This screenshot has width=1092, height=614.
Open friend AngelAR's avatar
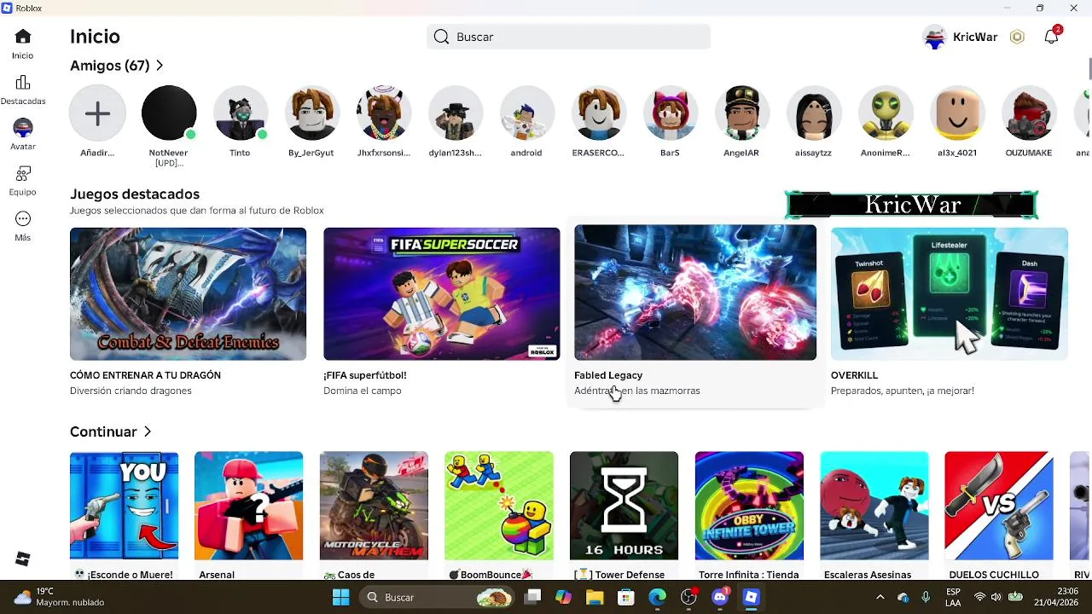741,113
